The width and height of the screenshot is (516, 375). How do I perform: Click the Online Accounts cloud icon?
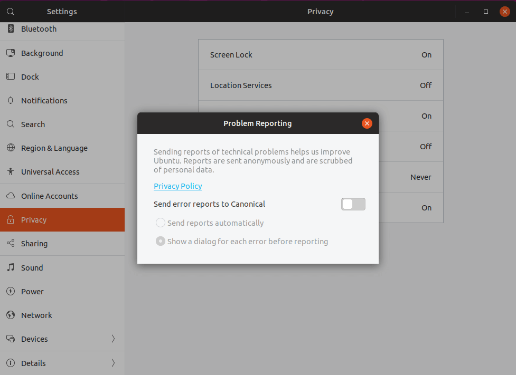[x=11, y=196]
